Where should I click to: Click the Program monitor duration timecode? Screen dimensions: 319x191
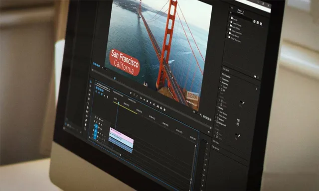pos(207,118)
